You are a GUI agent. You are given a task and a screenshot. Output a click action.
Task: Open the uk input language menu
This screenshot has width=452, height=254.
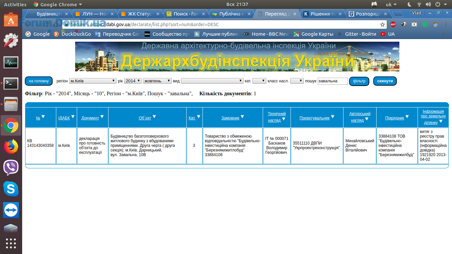pos(392,5)
